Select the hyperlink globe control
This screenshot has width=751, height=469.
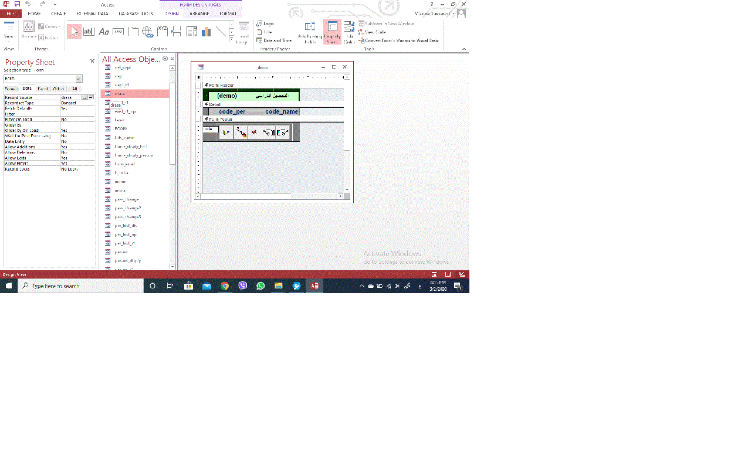(x=147, y=31)
